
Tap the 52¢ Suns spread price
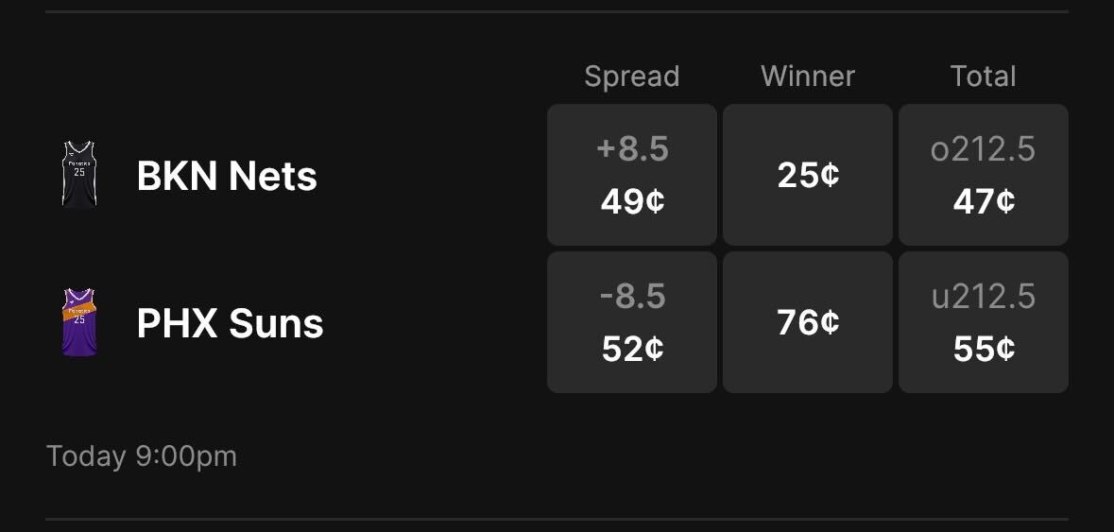[632, 349]
